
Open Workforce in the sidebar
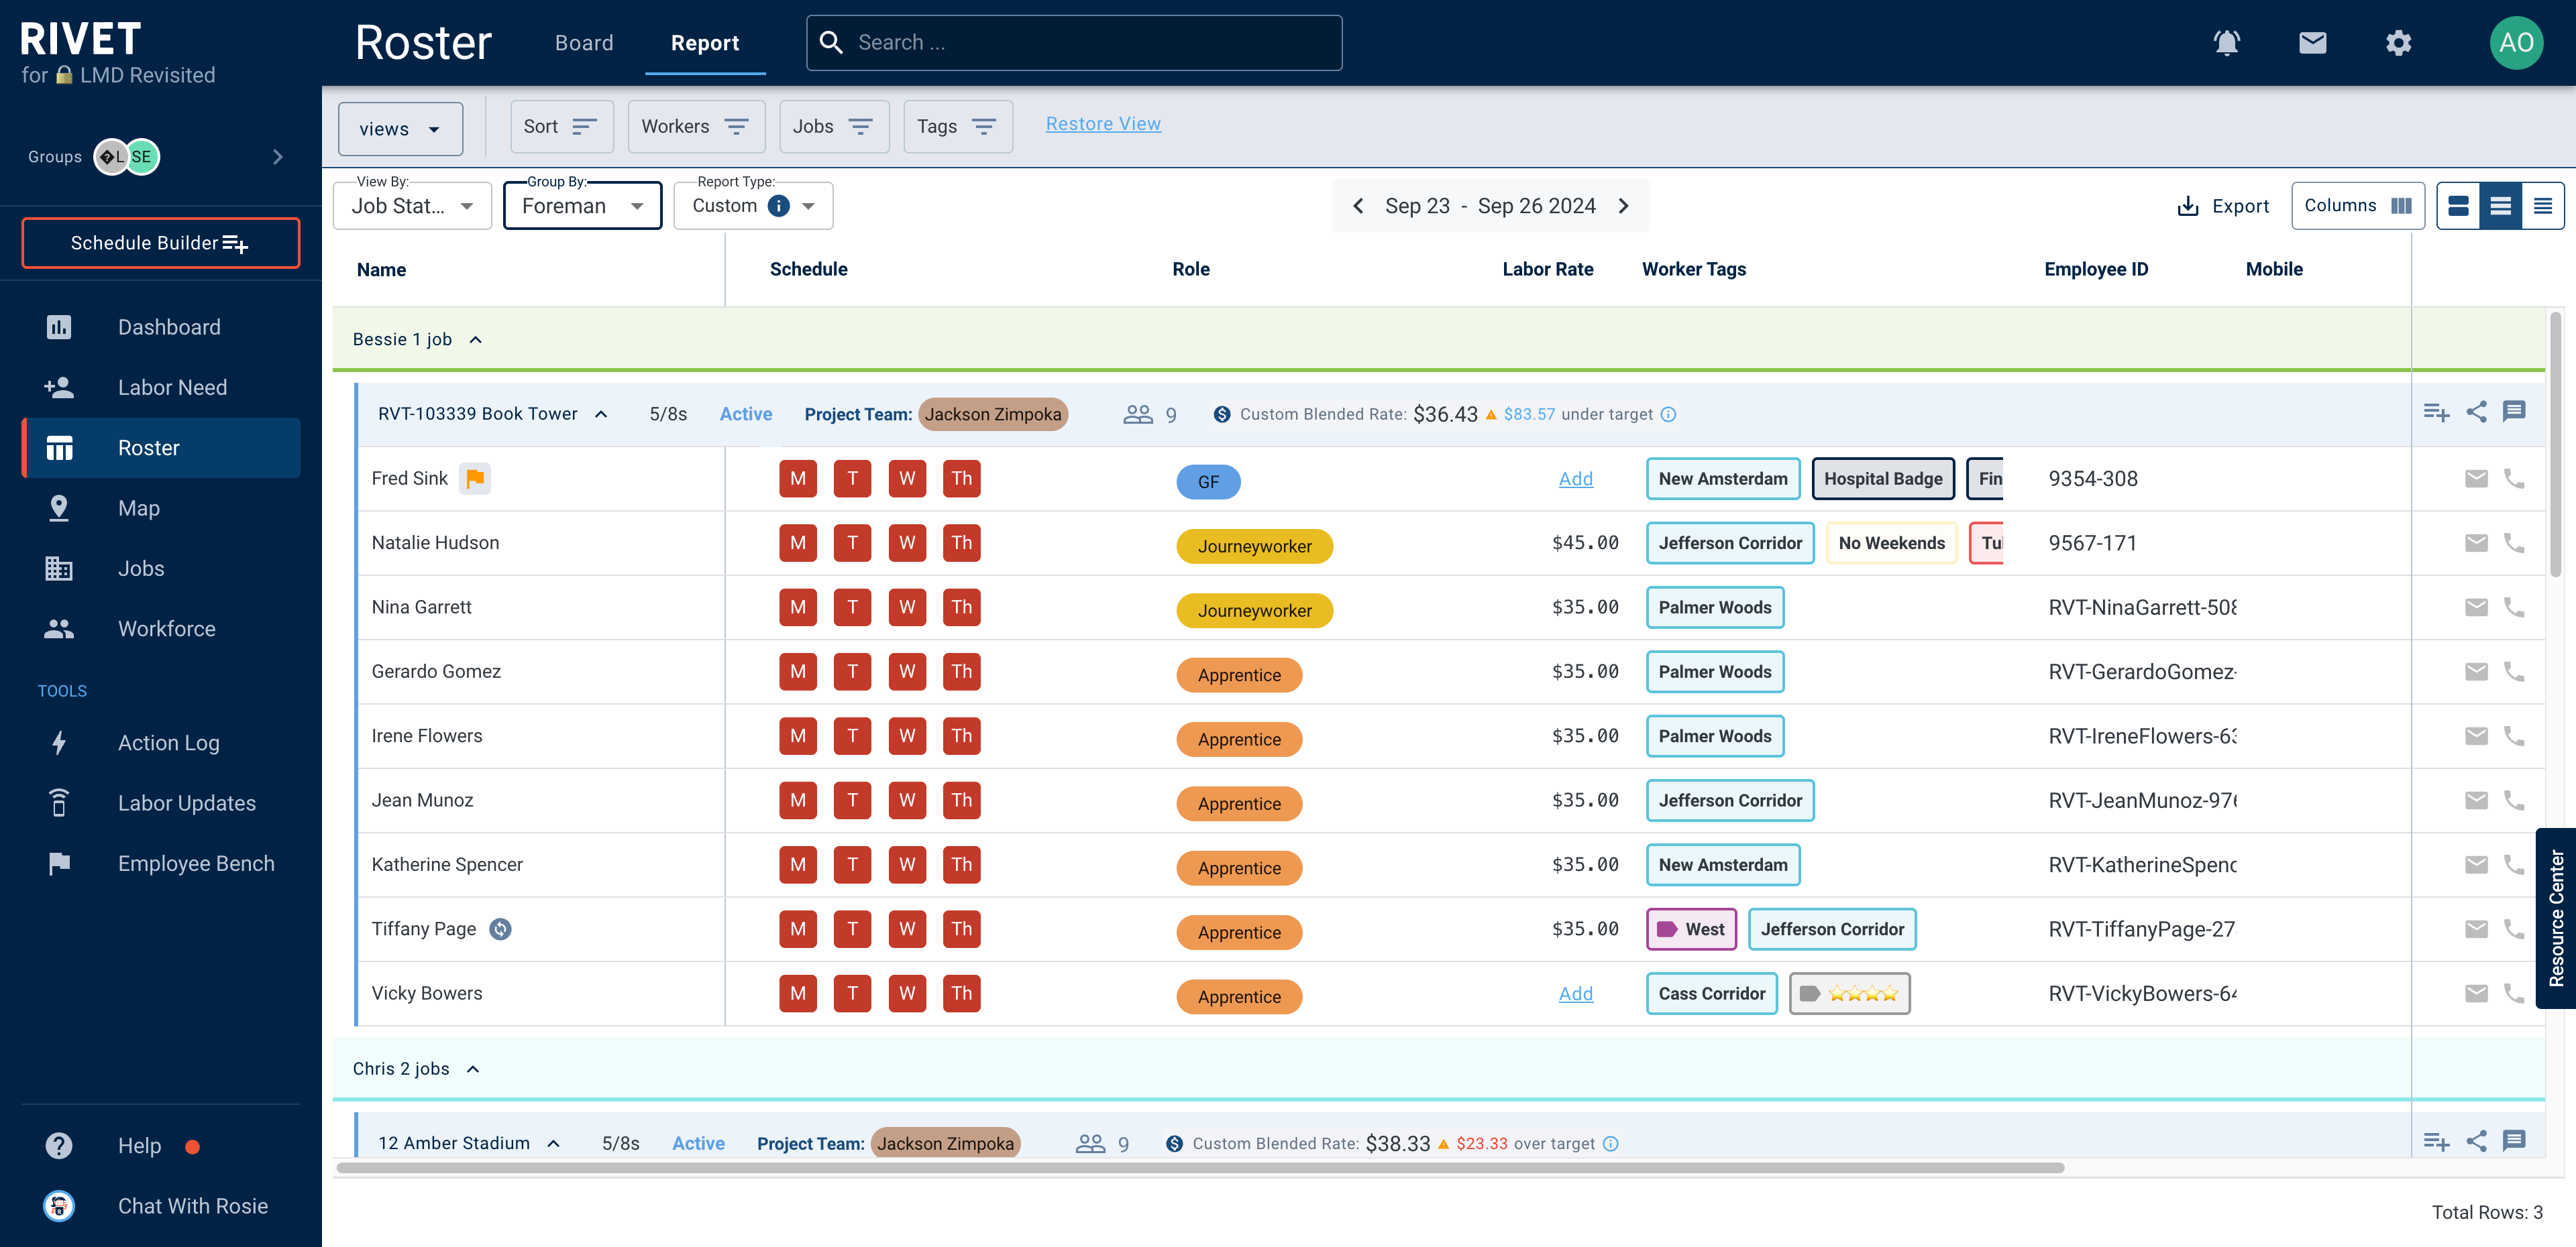click(x=161, y=628)
